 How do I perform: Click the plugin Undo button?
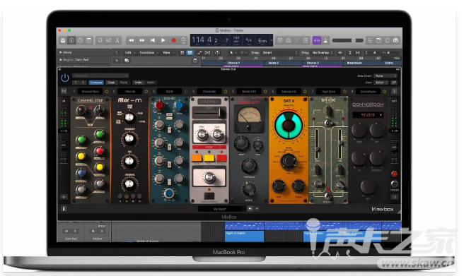tap(138, 83)
